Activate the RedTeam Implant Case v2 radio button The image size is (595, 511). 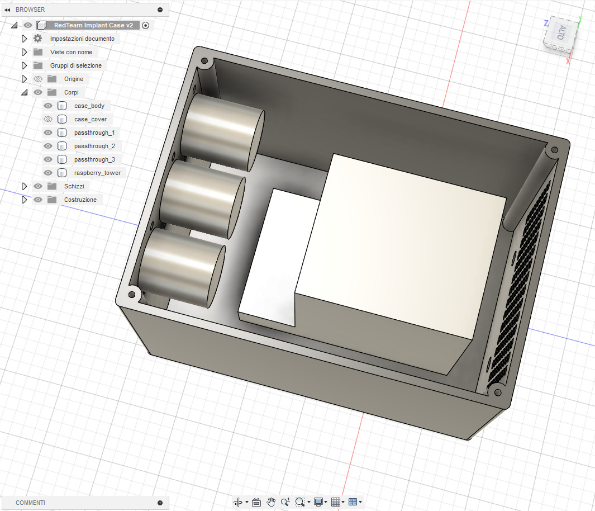(x=146, y=25)
